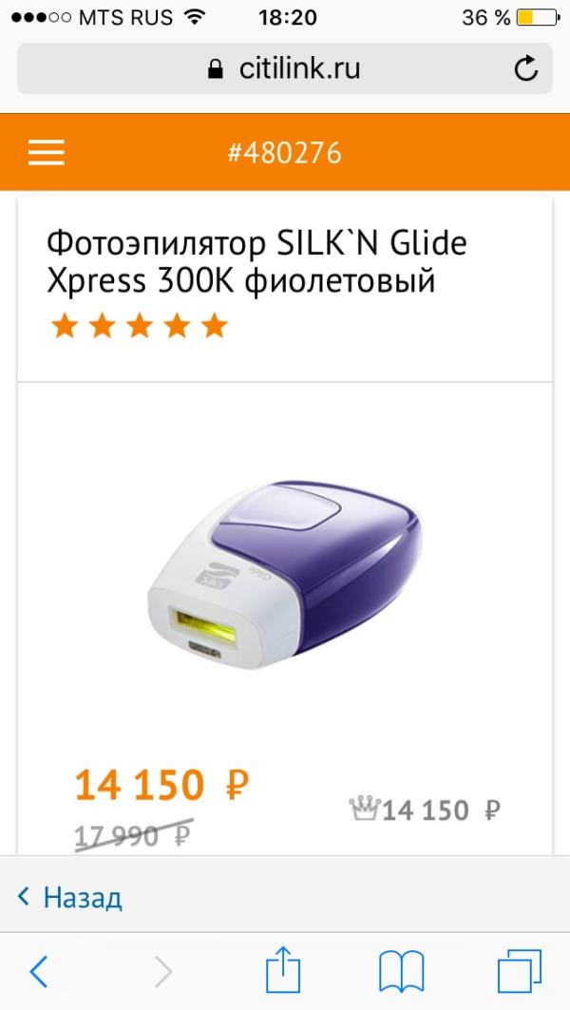Open the Safari share sheet
Image resolution: width=570 pixels, height=1010 pixels.
pyautogui.click(x=283, y=969)
